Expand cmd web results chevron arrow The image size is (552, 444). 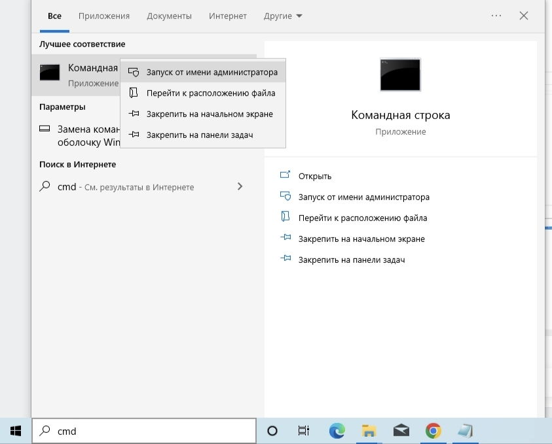click(240, 186)
